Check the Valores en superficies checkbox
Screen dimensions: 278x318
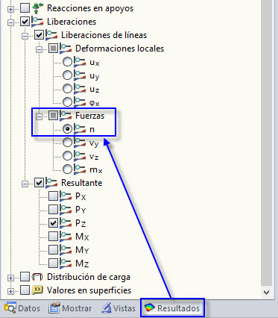[x=25, y=290]
